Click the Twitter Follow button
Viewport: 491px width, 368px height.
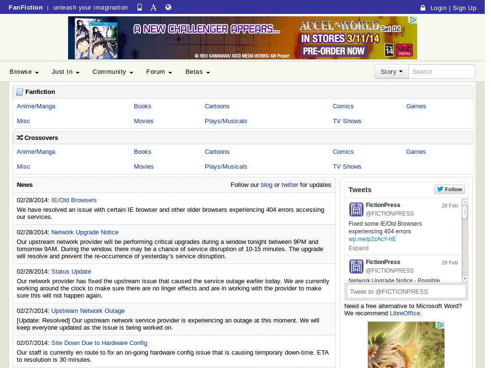(449, 189)
